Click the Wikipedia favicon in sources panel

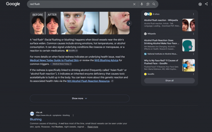(145, 34)
